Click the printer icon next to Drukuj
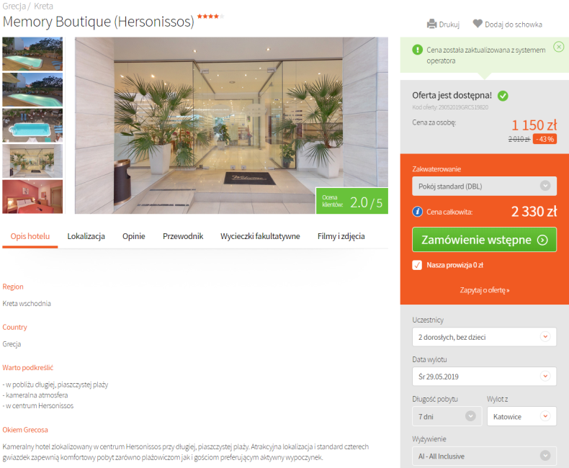The width and height of the screenshot is (569, 468). [432, 24]
